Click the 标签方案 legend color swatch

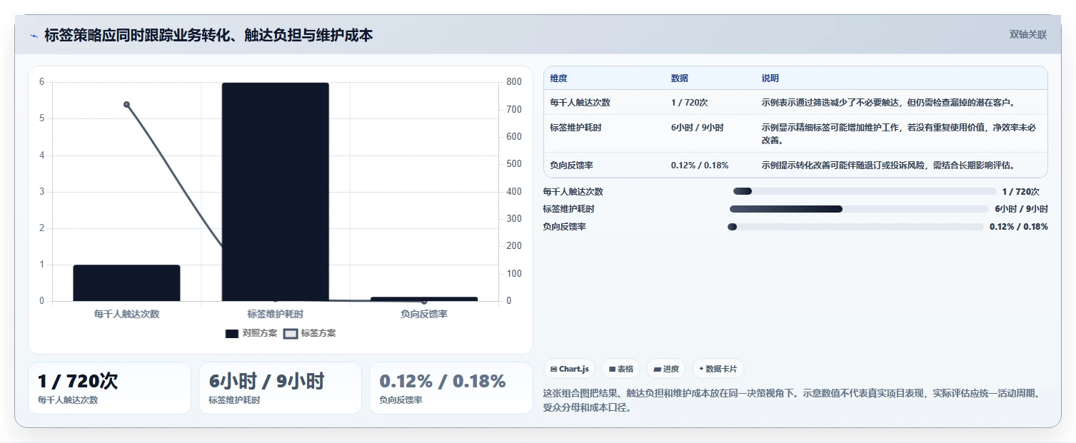291,333
